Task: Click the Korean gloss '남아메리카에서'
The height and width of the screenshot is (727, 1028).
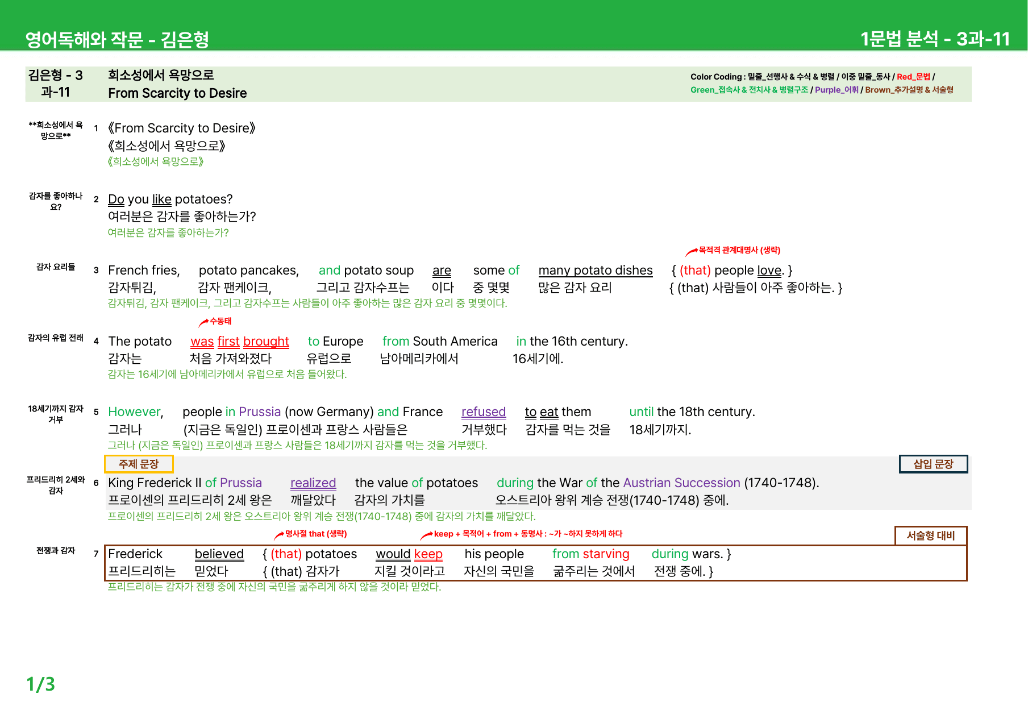Action: click(419, 359)
